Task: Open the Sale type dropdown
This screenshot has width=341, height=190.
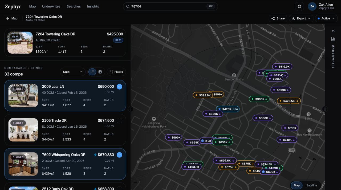Action: [72, 72]
